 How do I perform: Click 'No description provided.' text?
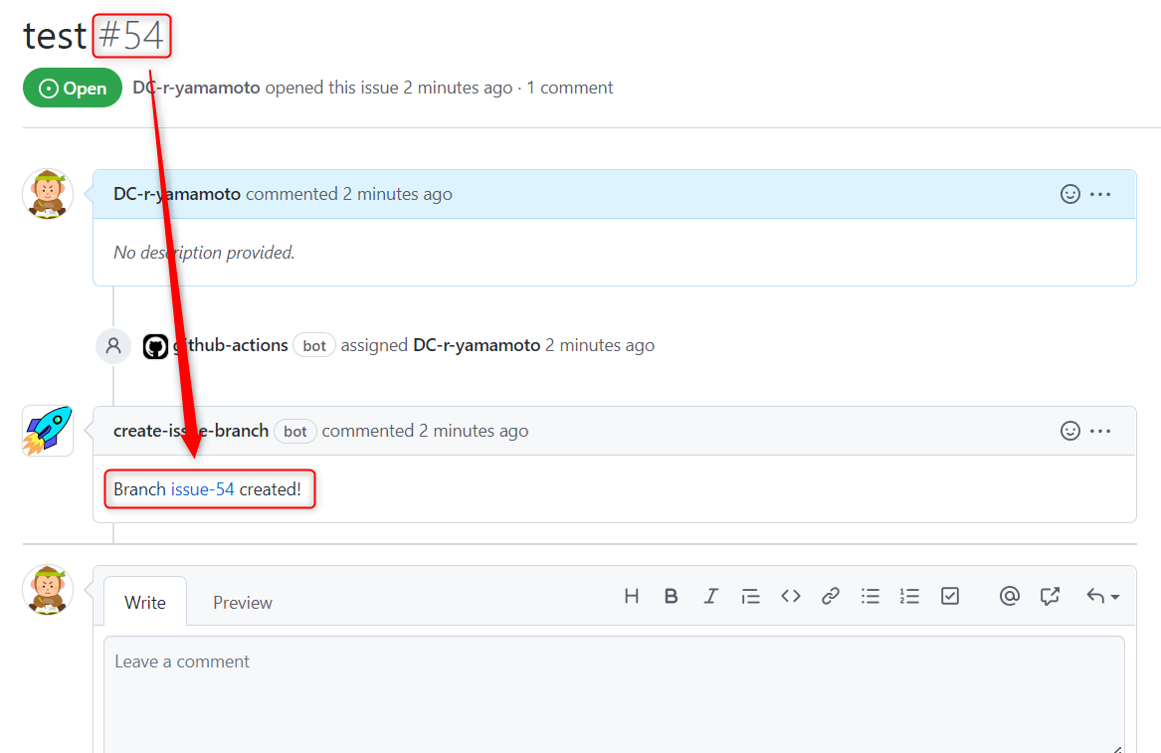pos(204,253)
